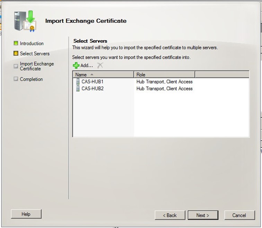Click the green plus Add icon
262x228 pixels.
coord(76,65)
